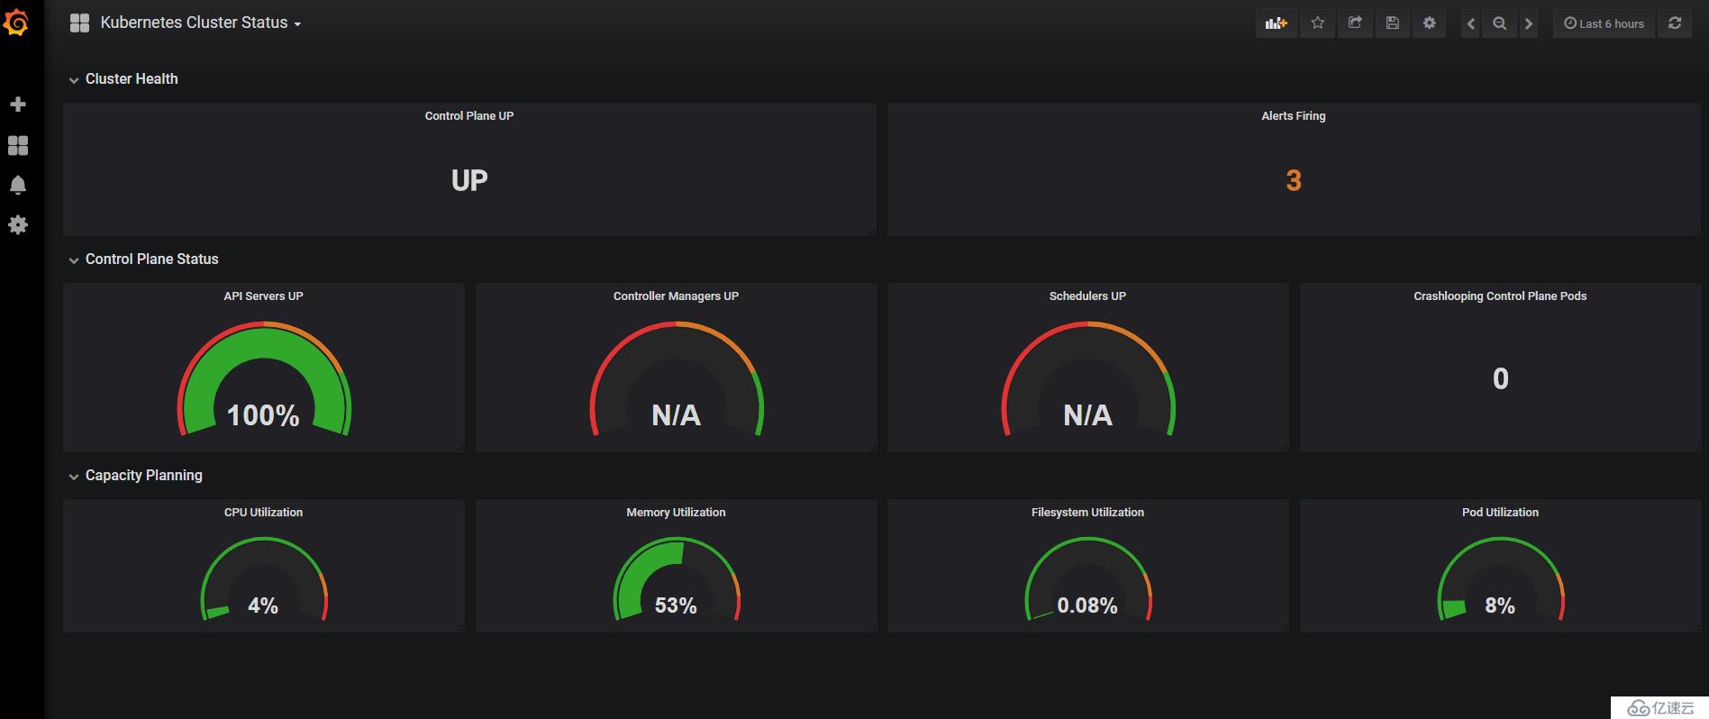This screenshot has height=719, width=1709.
Task: Shift time range forward
Action: point(1529,23)
